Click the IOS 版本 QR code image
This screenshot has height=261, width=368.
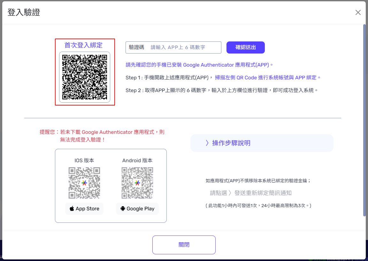click(x=84, y=183)
